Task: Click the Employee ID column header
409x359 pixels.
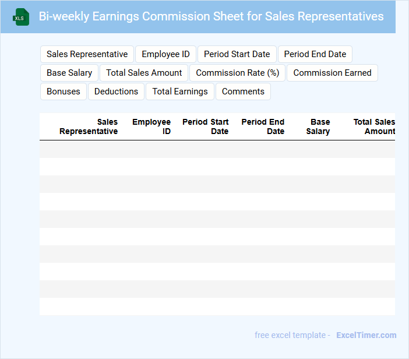Action: (x=151, y=126)
